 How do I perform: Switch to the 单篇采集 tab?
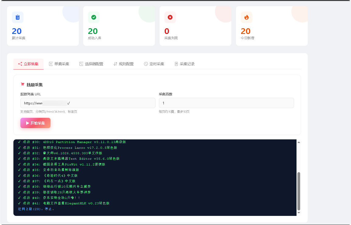tap(59, 64)
